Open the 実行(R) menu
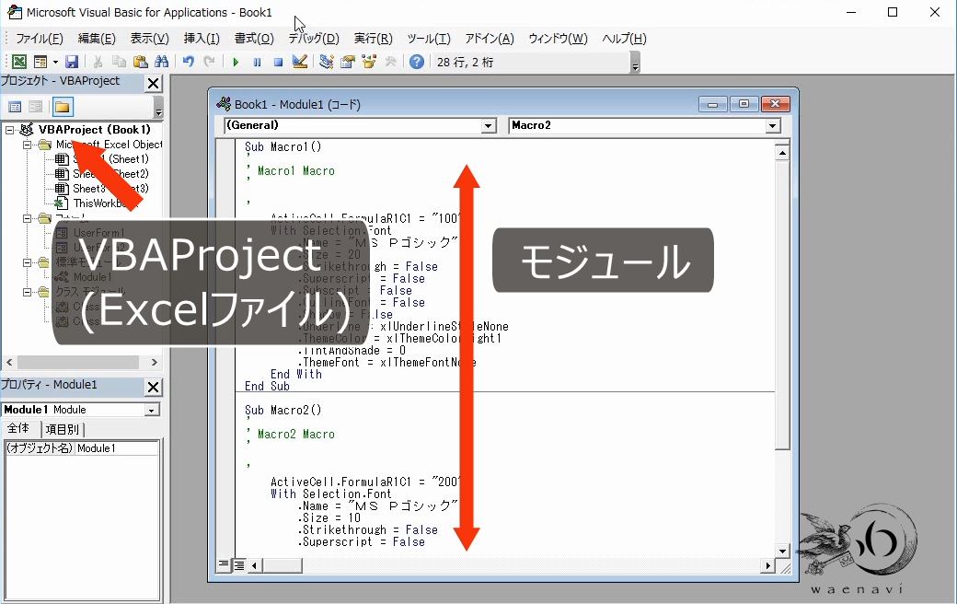Screen dimensions: 957x604 373,39
